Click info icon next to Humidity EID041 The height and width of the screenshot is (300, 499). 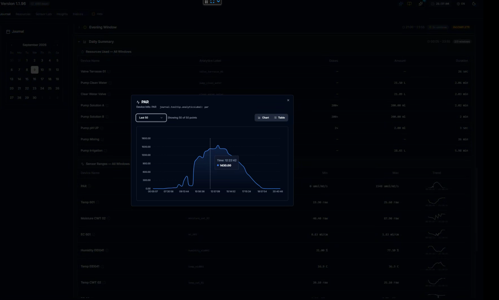coord(107,250)
